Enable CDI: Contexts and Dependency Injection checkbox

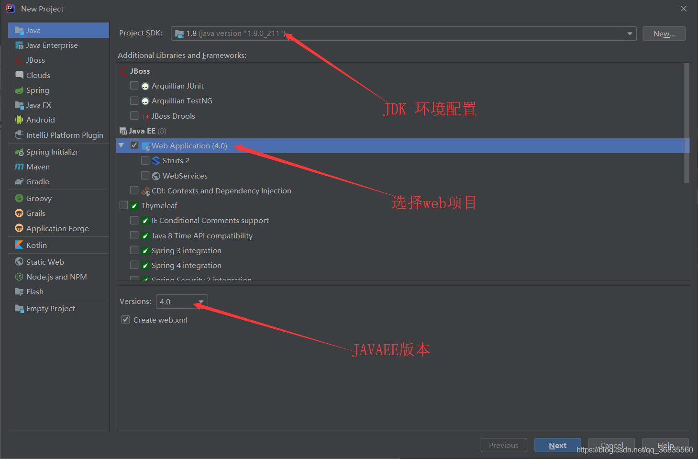point(134,190)
